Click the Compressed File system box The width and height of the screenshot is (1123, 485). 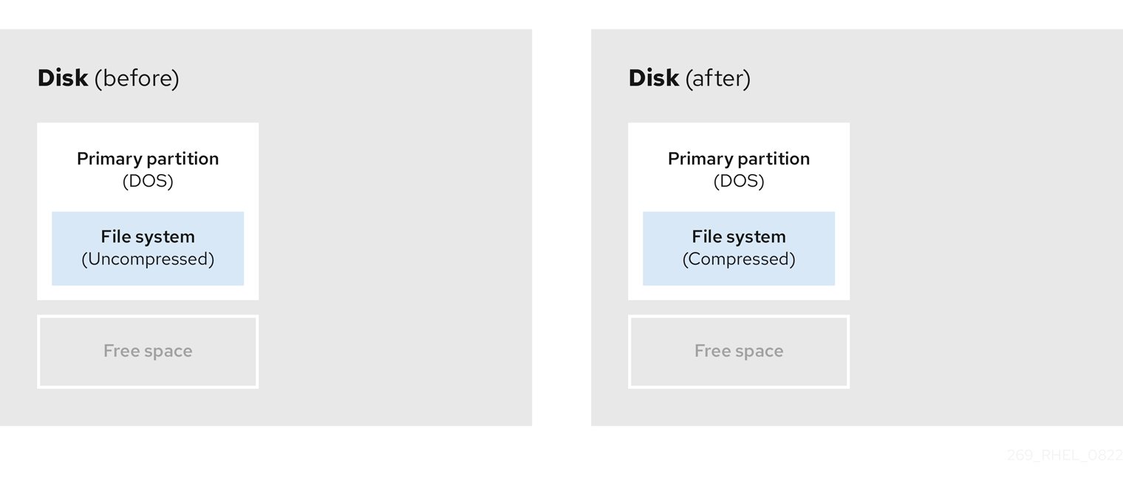pos(739,248)
